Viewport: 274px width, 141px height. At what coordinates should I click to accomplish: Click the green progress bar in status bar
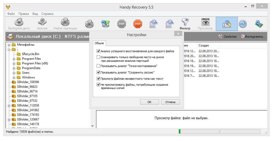point(180,131)
